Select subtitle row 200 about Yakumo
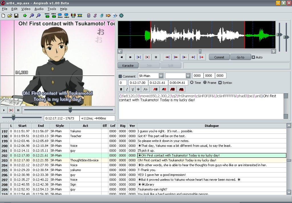The height and width of the screenshot is (203, 292). 143,146
